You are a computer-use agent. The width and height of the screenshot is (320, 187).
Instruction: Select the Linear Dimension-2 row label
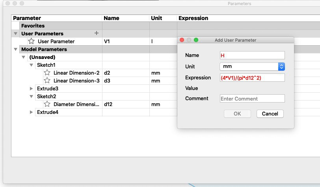pos(76,73)
